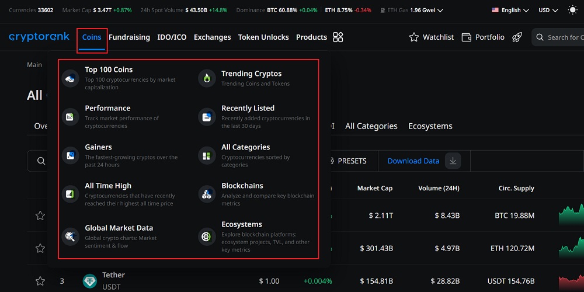Select the Blockchains cubes icon
The width and height of the screenshot is (584, 292).
coord(207,194)
